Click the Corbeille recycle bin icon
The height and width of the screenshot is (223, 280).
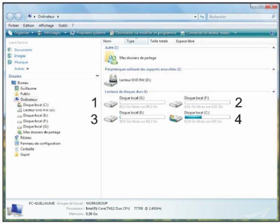point(17,149)
